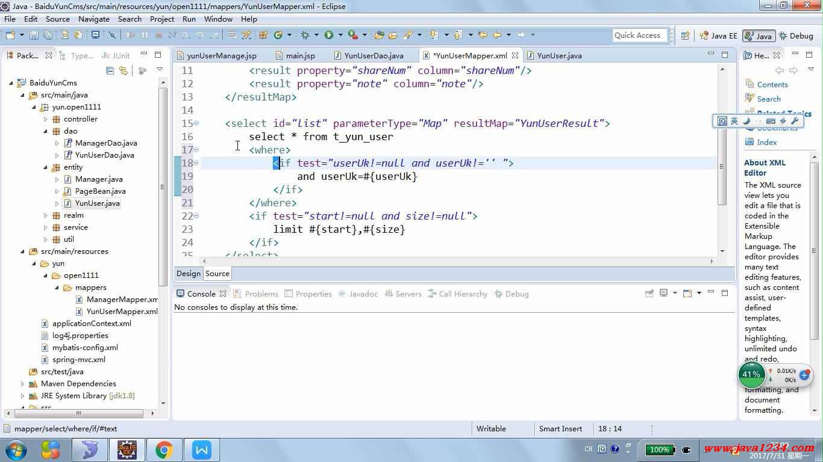The image size is (823, 462).
Task: Click the Open Task folder icon
Action: [393, 35]
